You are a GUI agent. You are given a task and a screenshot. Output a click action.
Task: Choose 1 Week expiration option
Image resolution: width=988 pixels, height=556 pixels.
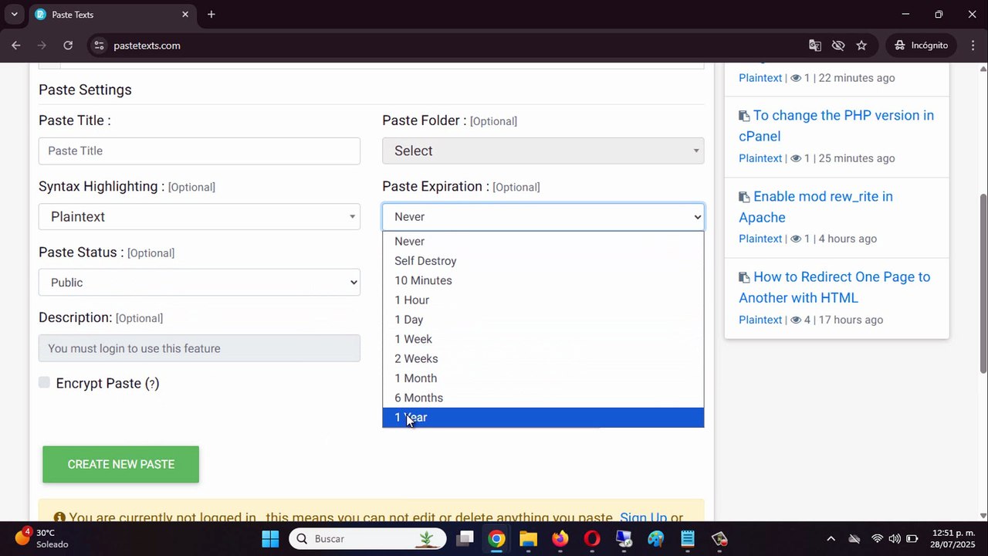543,339
